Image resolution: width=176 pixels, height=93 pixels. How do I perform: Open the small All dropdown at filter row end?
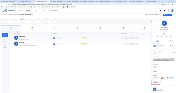click(54, 22)
